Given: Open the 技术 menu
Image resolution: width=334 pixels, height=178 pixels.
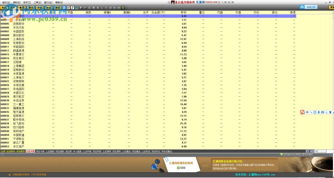Looking at the screenshot, I should (27, 2).
